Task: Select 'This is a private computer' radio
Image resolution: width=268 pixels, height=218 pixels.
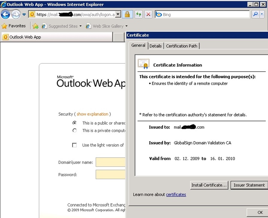Action: point(74,130)
